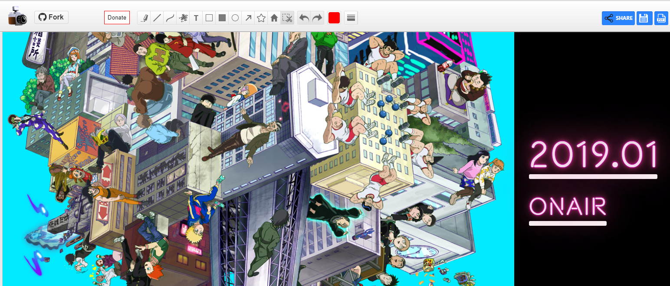Select the highlighter pen tool
The width and height of the screenshot is (670, 286).
[x=144, y=18]
